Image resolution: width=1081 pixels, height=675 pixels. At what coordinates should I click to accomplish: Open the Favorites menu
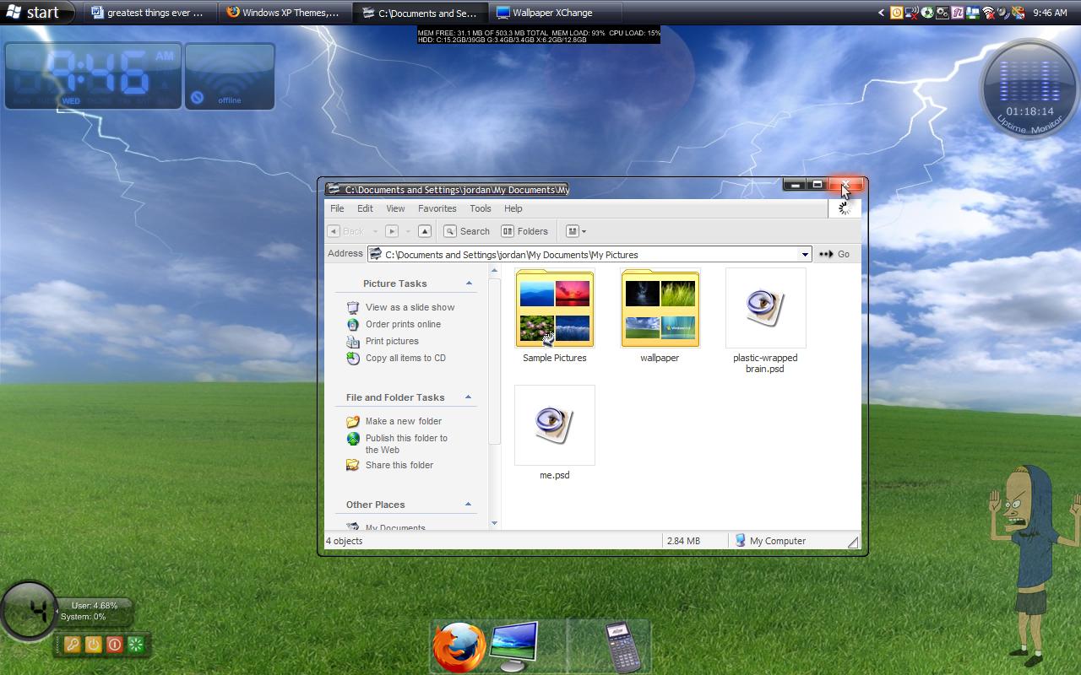437,208
